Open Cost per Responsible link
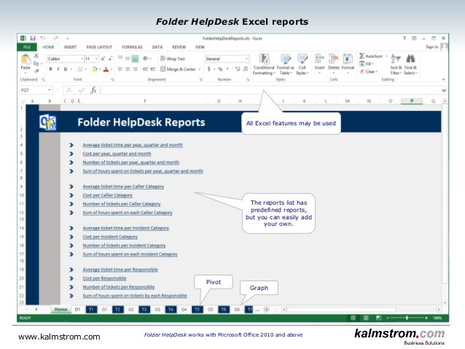465x349 pixels. [104, 278]
